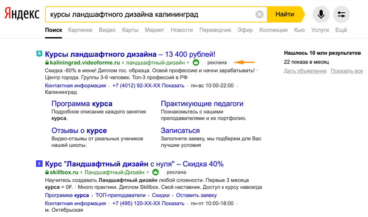This screenshot has height=217, width=368.
Task: Open the Курсы ландшафтного дизайна 13 400 рублей result
Action: point(130,54)
